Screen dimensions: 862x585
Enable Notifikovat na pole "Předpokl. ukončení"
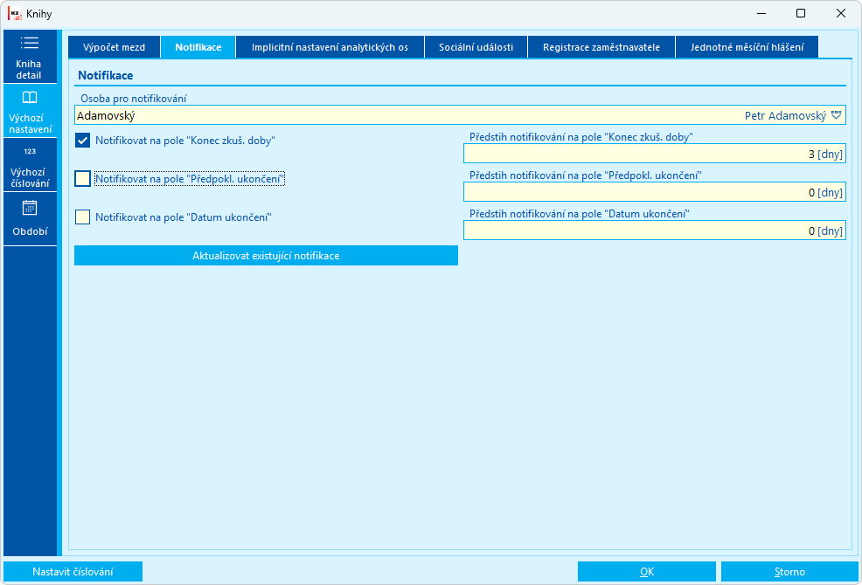[82, 179]
